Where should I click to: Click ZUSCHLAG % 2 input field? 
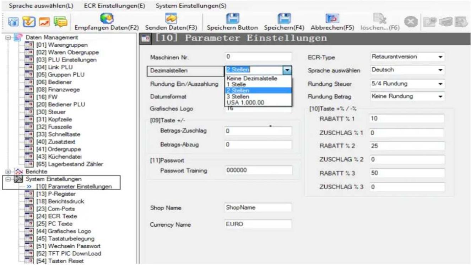coord(406,160)
